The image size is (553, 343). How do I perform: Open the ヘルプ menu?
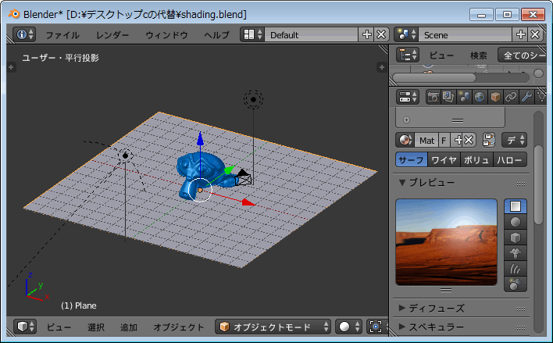(x=216, y=35)
